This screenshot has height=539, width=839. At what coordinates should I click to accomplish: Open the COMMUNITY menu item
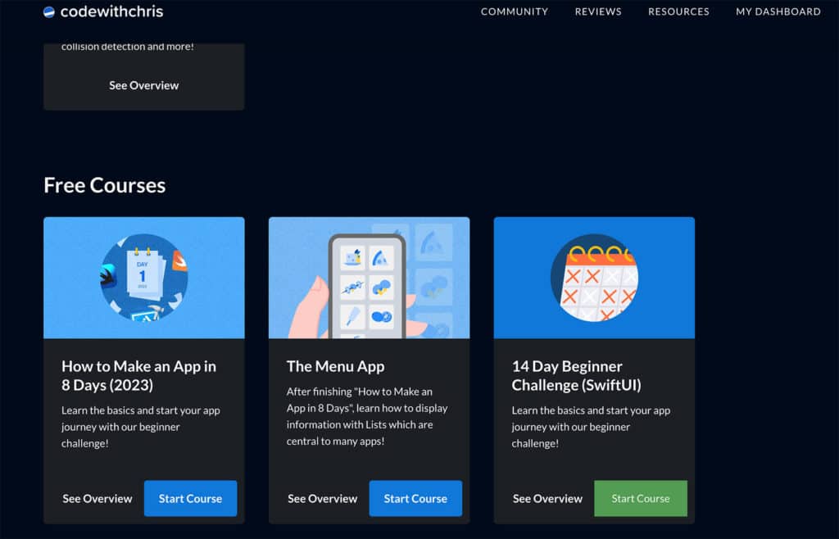tap(514, 11)
